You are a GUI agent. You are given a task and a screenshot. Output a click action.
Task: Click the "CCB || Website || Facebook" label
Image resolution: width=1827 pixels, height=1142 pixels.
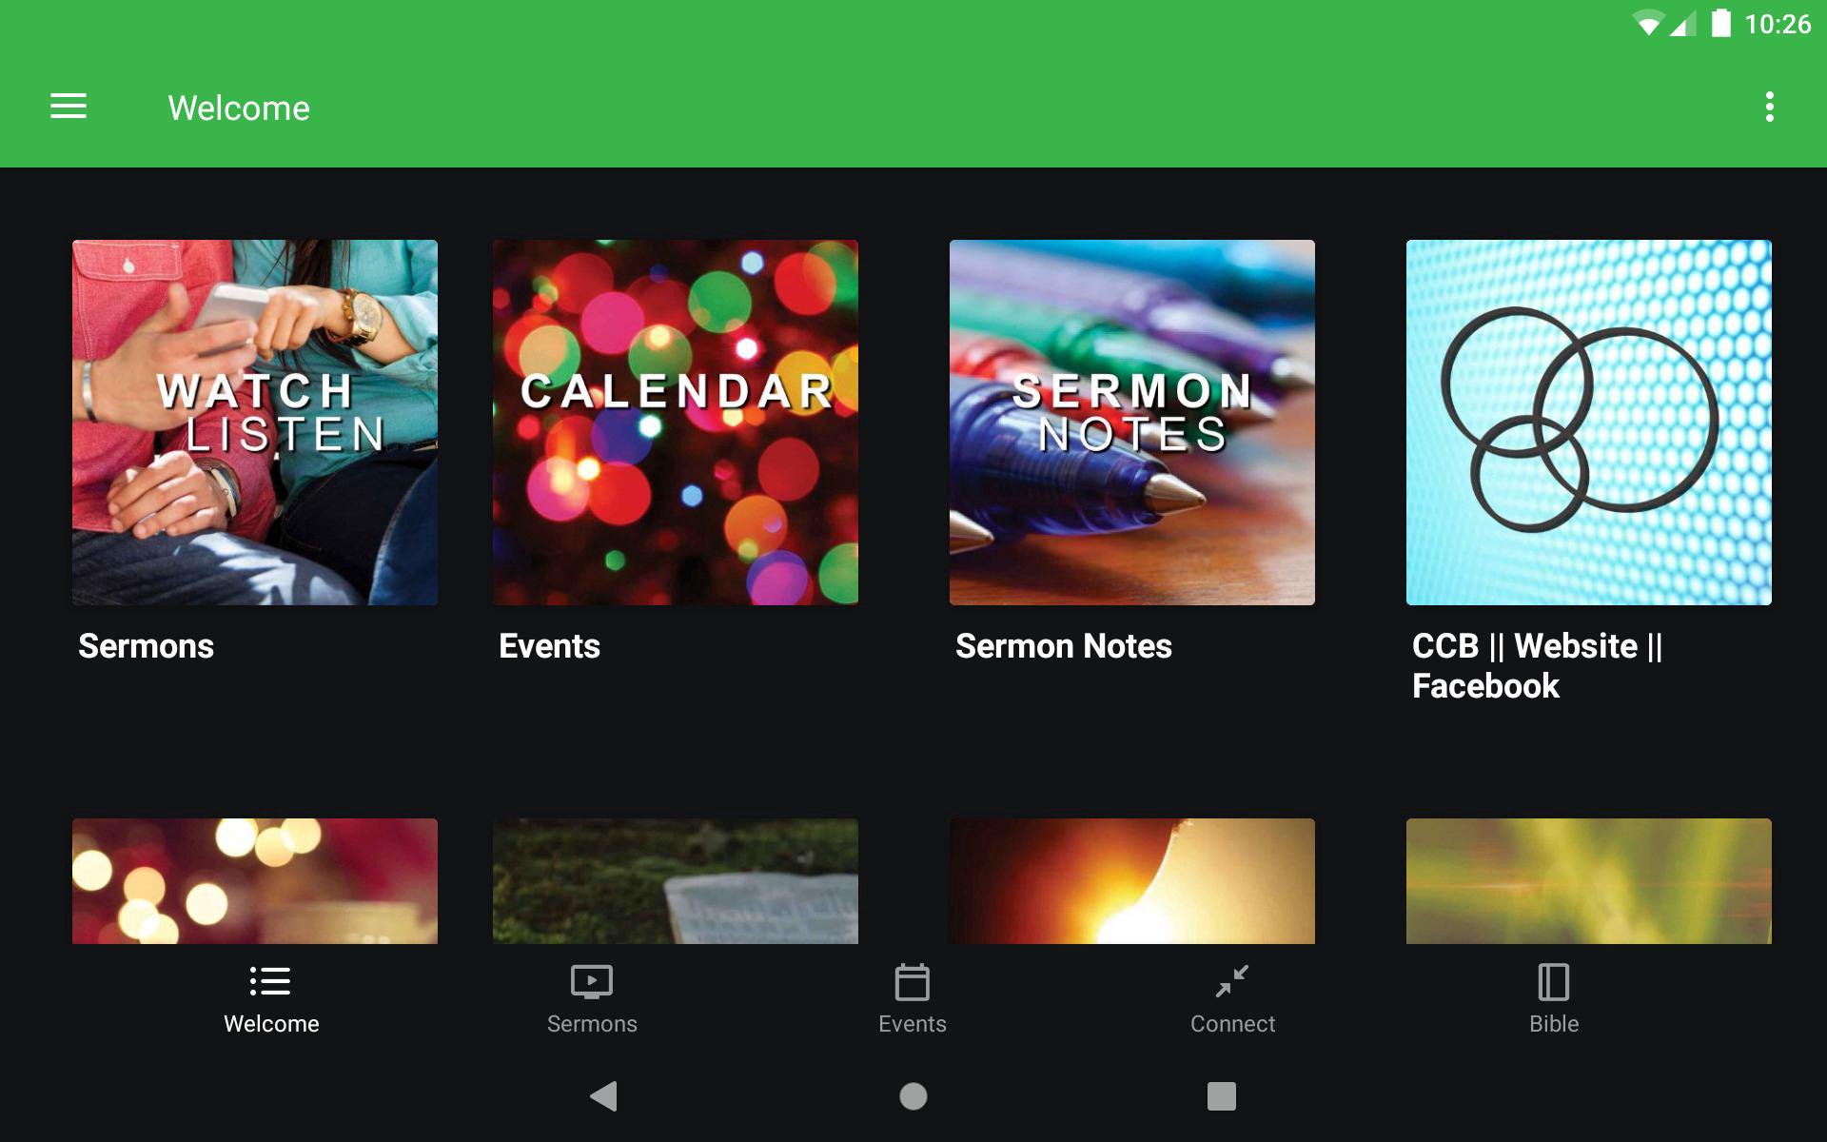pos(1536,665)
